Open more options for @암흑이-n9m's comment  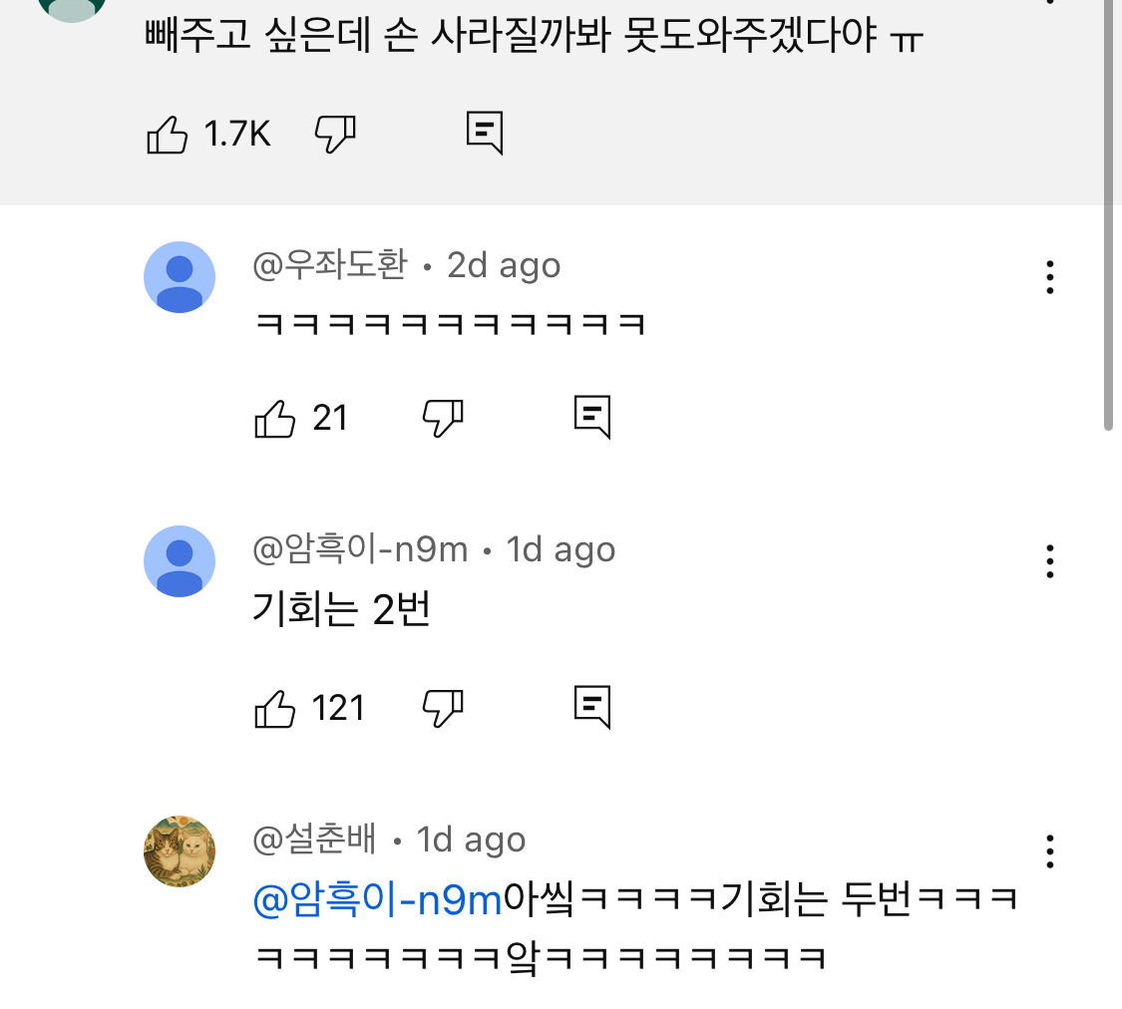point(1049,562)
